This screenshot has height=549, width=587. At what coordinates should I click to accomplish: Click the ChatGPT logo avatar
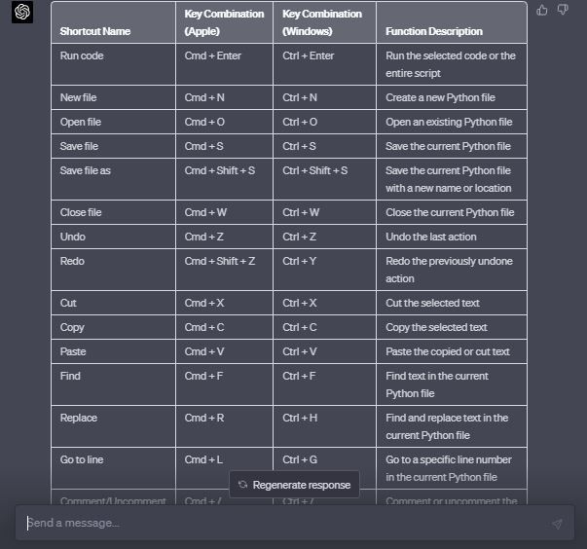pyautogui.click(x=22, y=12)
